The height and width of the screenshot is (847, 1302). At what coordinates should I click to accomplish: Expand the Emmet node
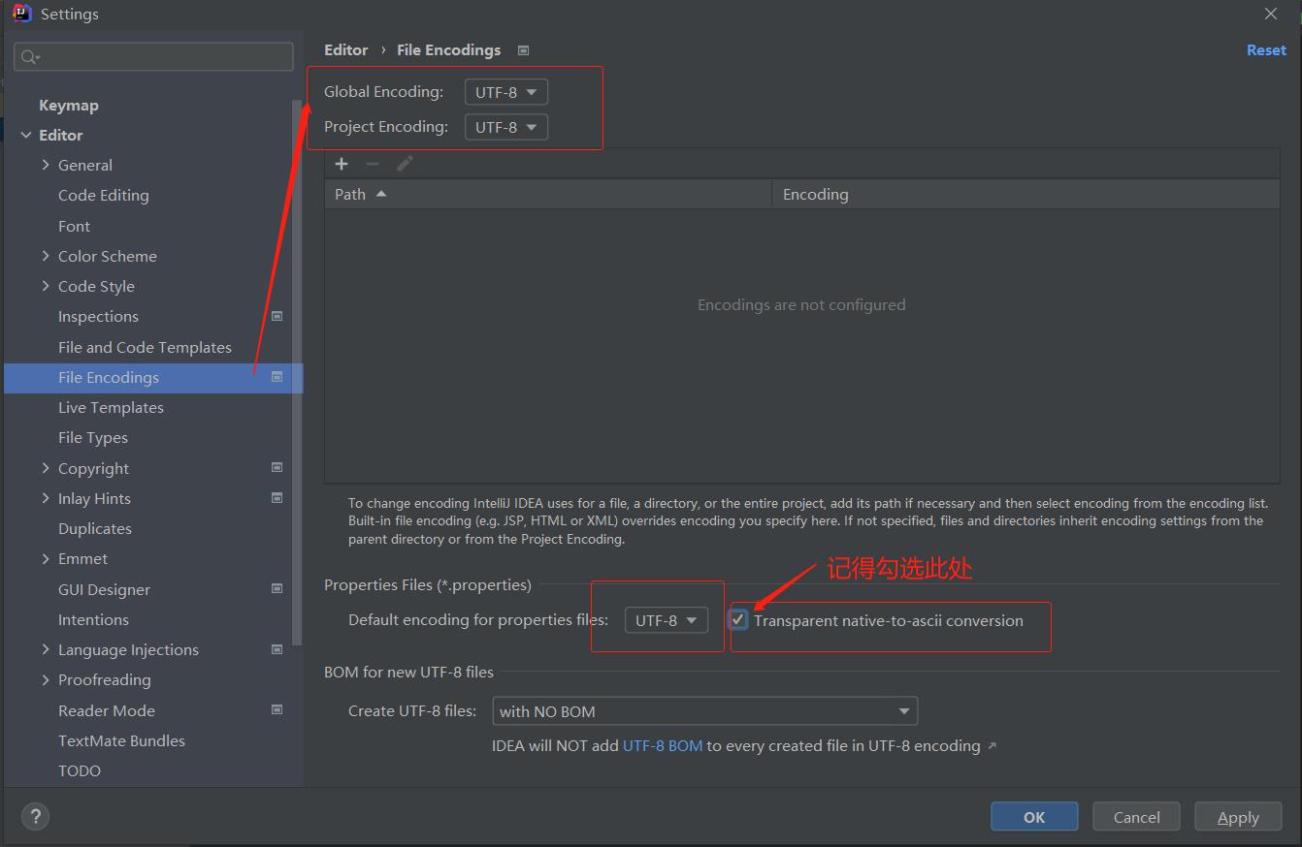tap(46, 558)
